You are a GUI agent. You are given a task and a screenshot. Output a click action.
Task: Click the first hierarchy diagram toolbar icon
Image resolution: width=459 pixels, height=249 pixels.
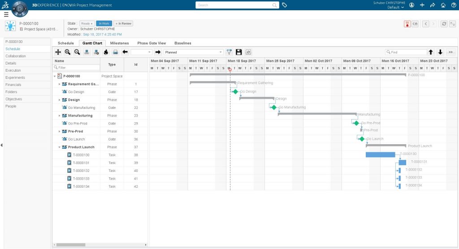point(87,52)
